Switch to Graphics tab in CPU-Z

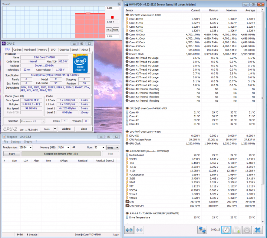(x=64, y=50)
